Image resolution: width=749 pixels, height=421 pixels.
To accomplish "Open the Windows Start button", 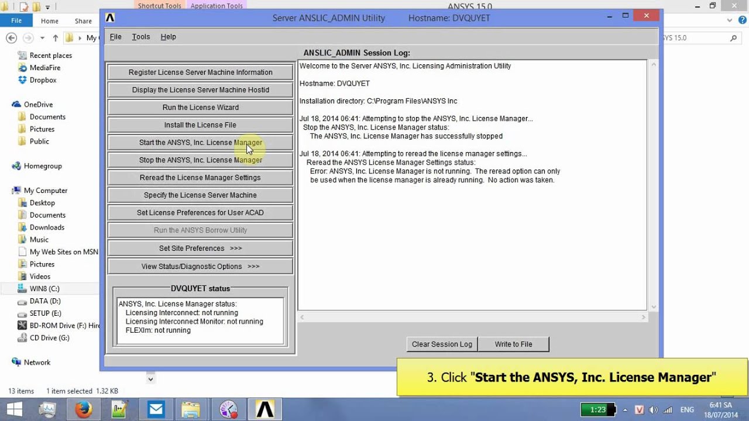I will [x=14, y=409].
